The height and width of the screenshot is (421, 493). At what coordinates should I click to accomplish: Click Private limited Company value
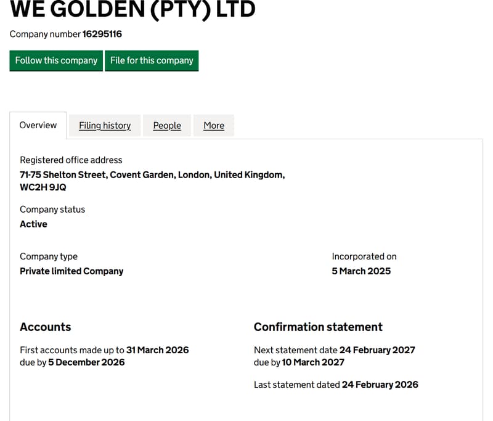coord(71,271)
